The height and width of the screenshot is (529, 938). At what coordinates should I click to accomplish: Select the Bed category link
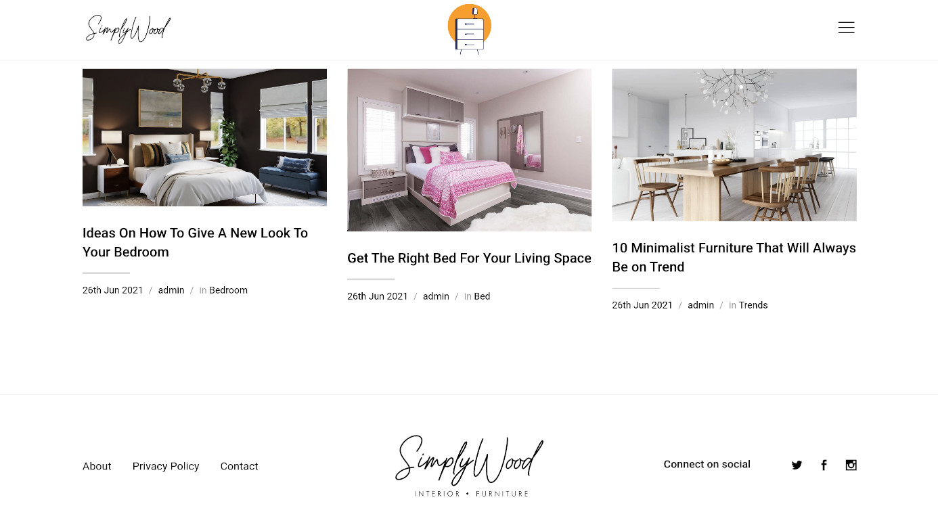pyautogui.click(x=482, y=296)
